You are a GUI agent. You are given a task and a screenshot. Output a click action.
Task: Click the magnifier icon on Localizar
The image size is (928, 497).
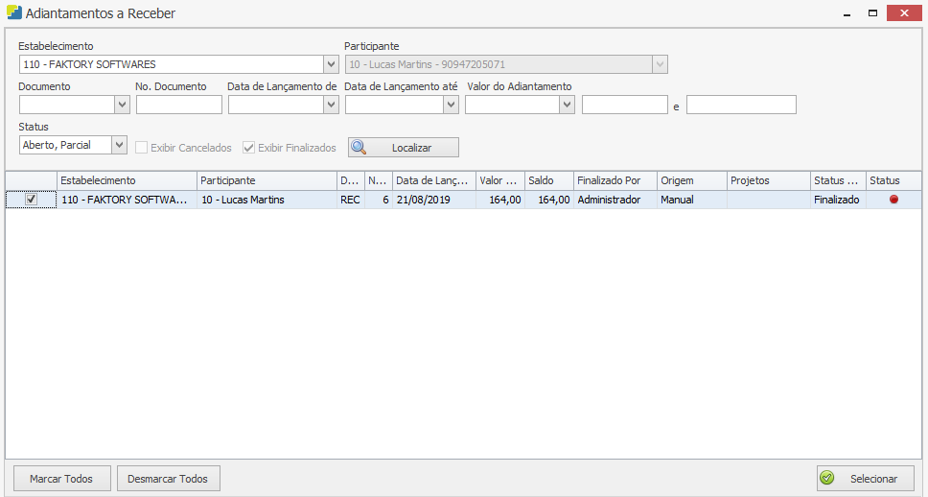coord(360,148)
